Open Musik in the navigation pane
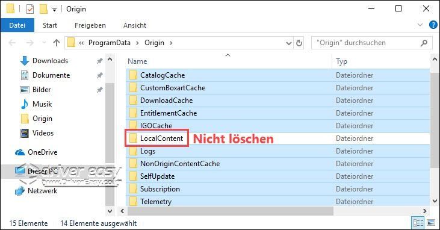Screen dimensions: 440x230 (x=42, y=104)
